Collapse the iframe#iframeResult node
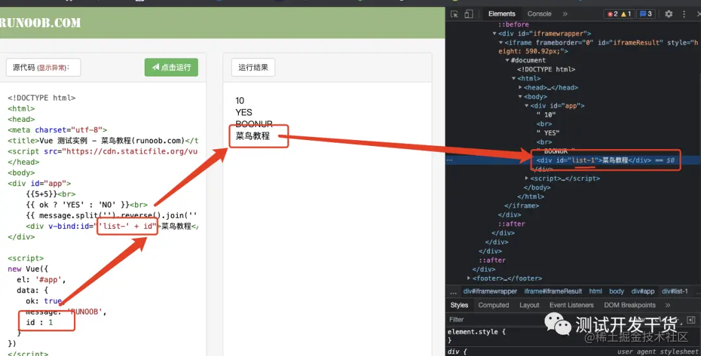 coord(500,42)
